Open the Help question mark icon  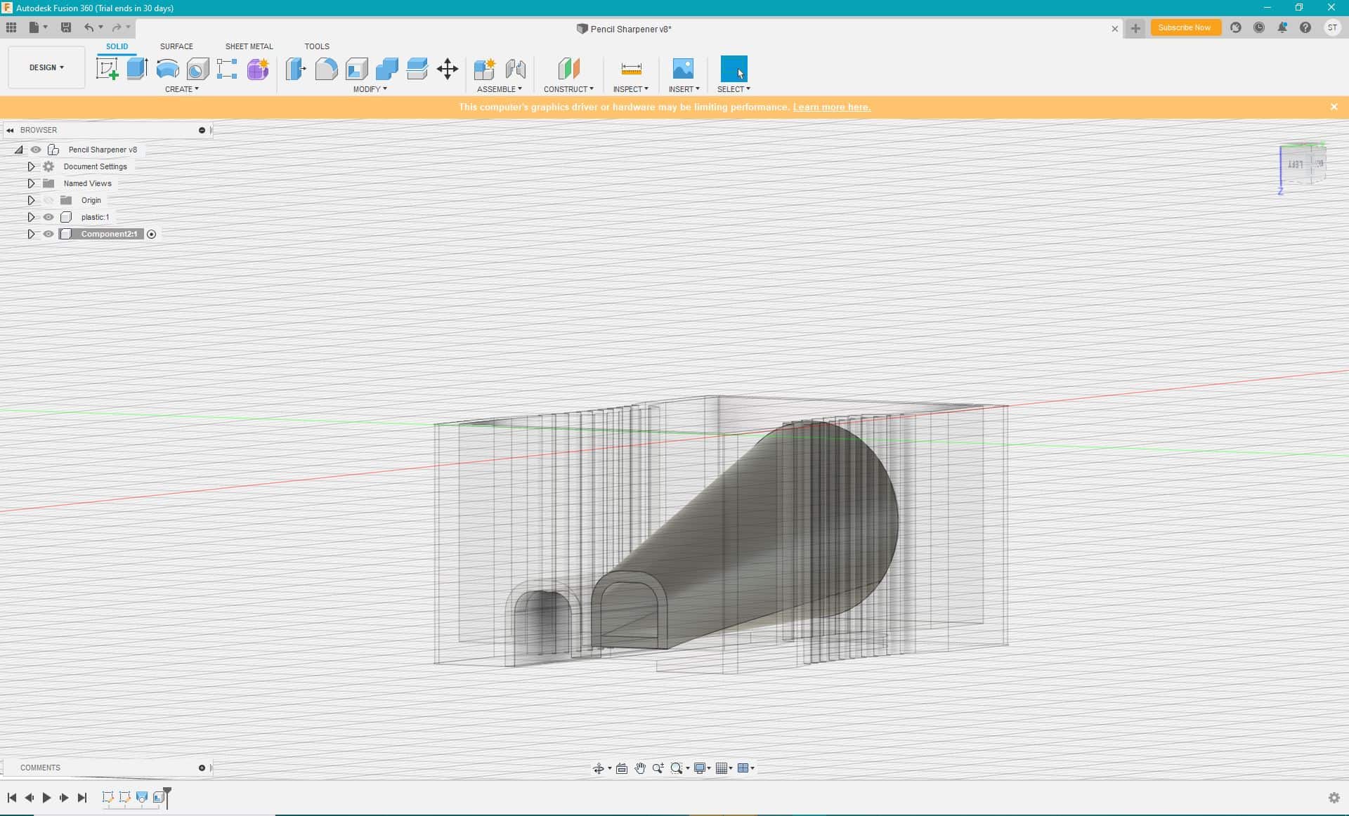pyautogui.click(x=1305, y=27)
